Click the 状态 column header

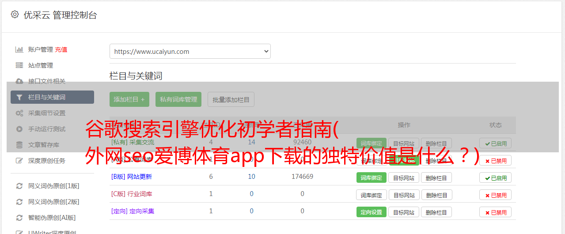[x=496, y=125]
